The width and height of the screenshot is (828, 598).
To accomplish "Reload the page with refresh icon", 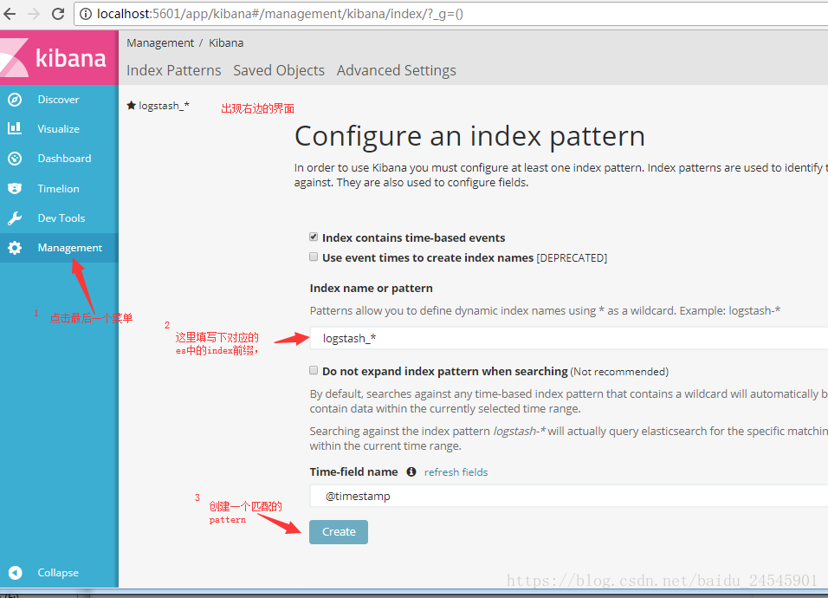I will point(58,14).
